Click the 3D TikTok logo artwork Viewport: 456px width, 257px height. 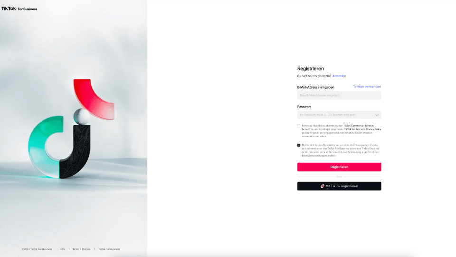tap(71, 128)
